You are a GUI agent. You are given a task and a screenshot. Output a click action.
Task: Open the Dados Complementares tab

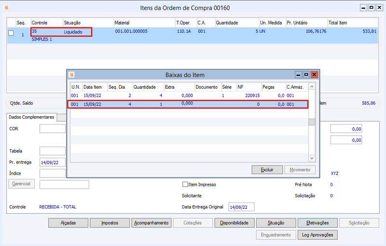(31, 117)
